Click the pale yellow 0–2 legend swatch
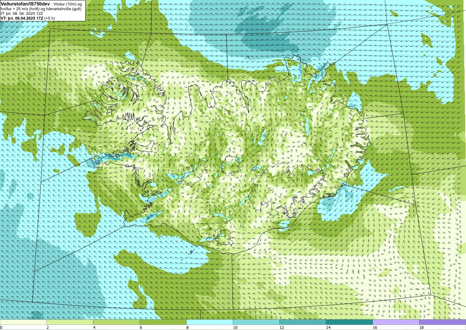This screenshot has width=466, height=330. pos(23,322)
